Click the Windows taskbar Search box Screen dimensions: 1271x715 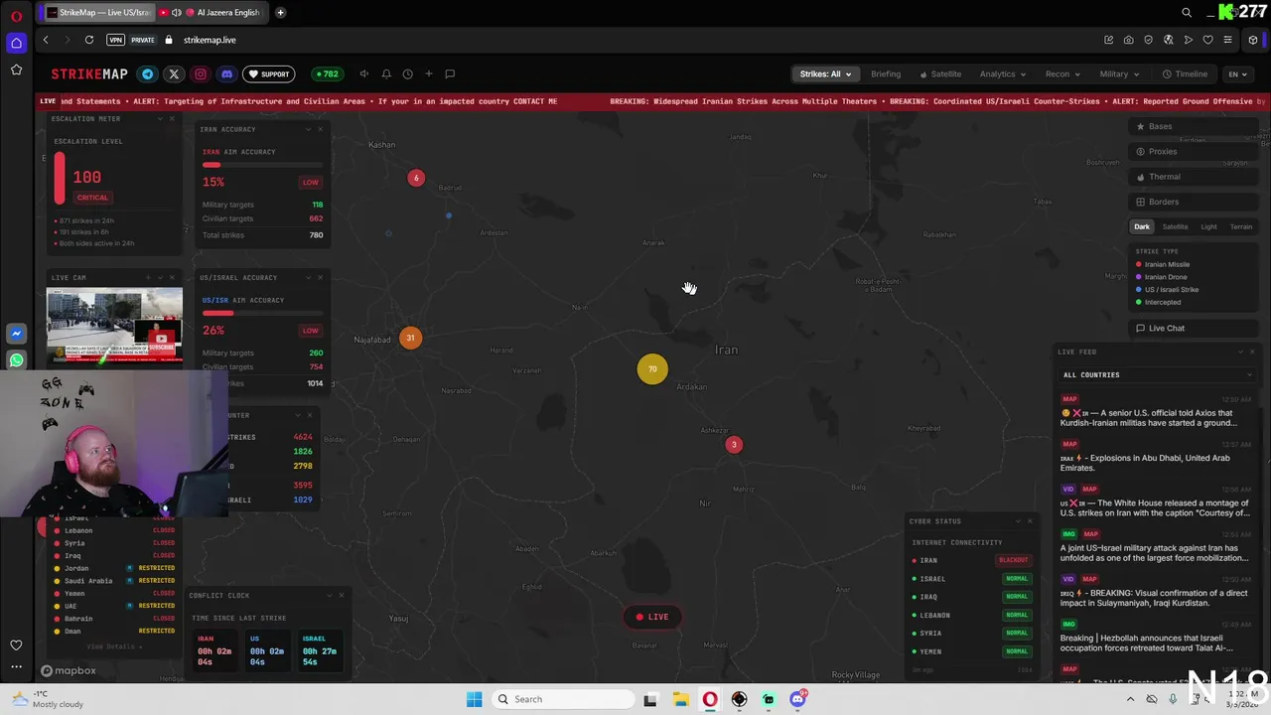point(562,699)
